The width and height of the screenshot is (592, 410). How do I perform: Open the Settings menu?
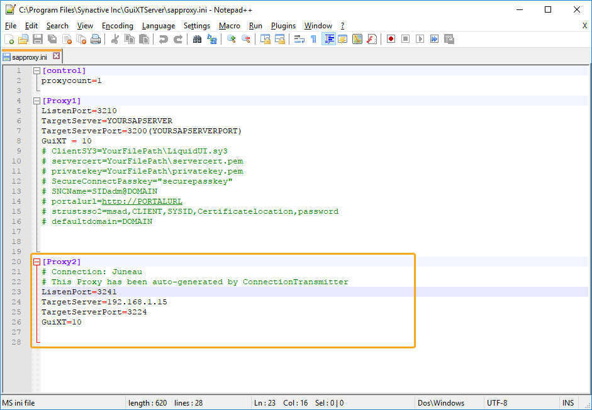point(197,26)
